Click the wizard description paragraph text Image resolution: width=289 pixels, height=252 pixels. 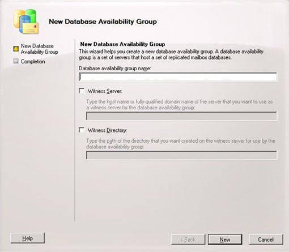point(171,54)
